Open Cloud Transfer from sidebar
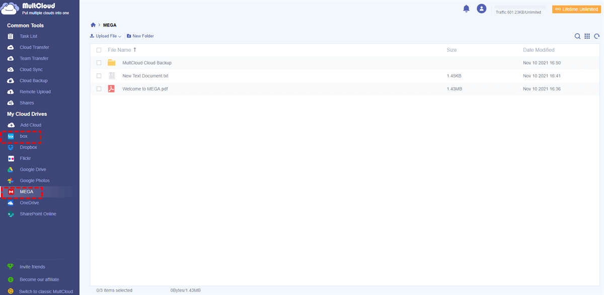The height and width of the screenshot is (295, 604). [34, 47]
